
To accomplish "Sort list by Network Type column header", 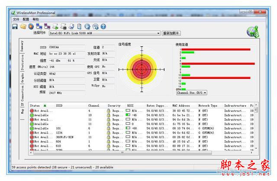I will [208, 106].
